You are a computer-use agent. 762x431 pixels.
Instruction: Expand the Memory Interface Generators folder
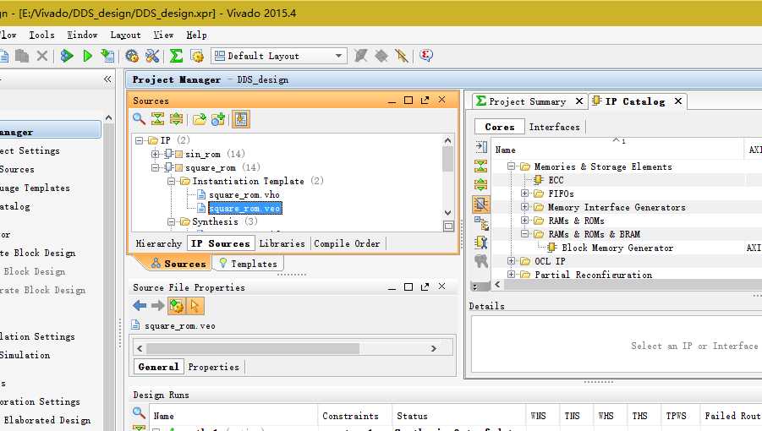pyautogui.click(x=525, y=207)
